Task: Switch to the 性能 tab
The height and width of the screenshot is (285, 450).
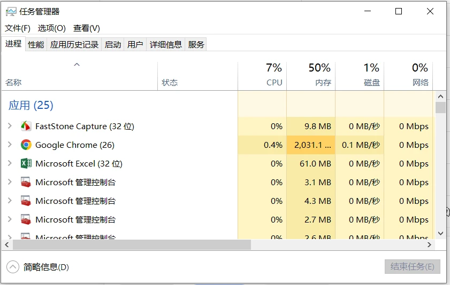Action: click(x=36, y=44)
